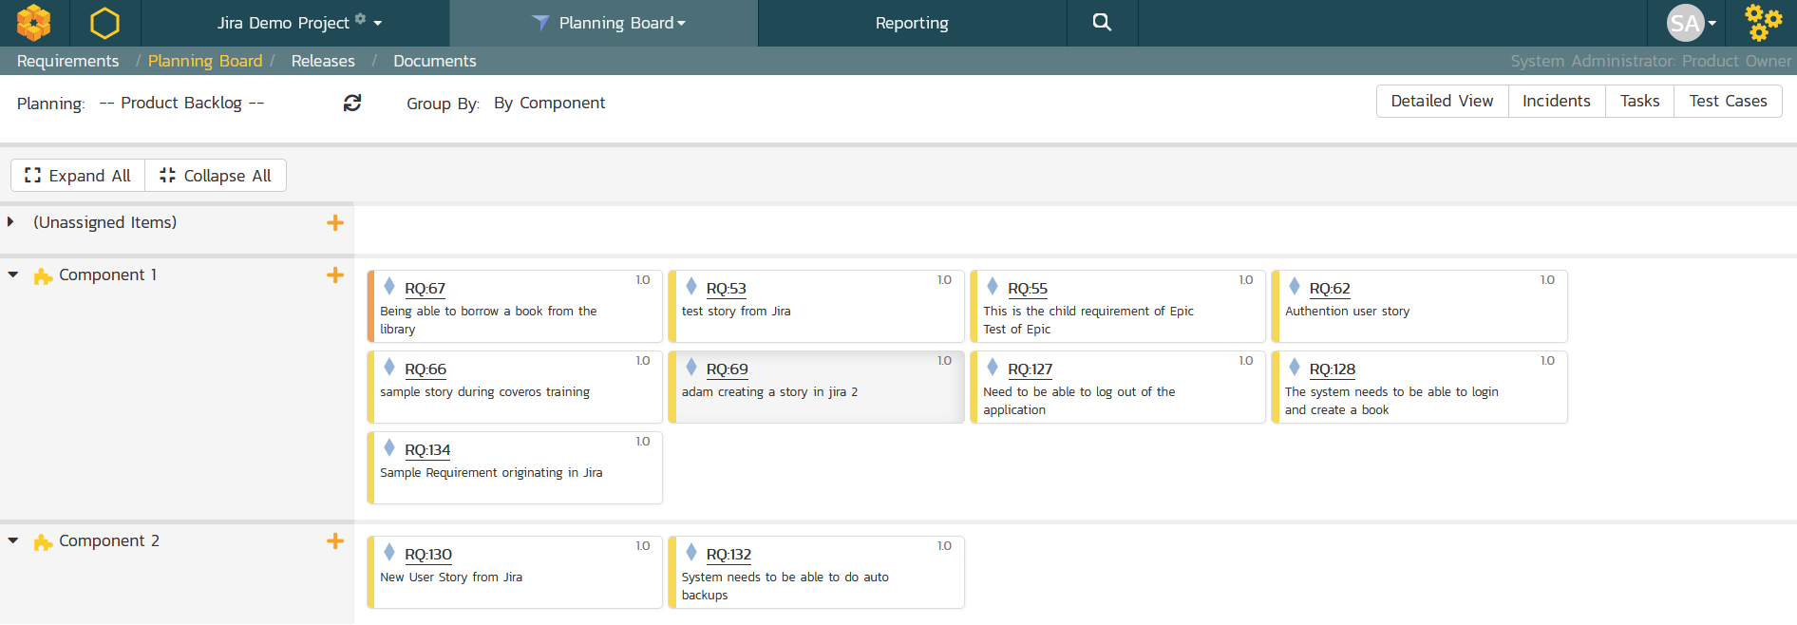1797x625 pixels.
Task: Click the plus icon for Component 2
Action: coord(335,541)
